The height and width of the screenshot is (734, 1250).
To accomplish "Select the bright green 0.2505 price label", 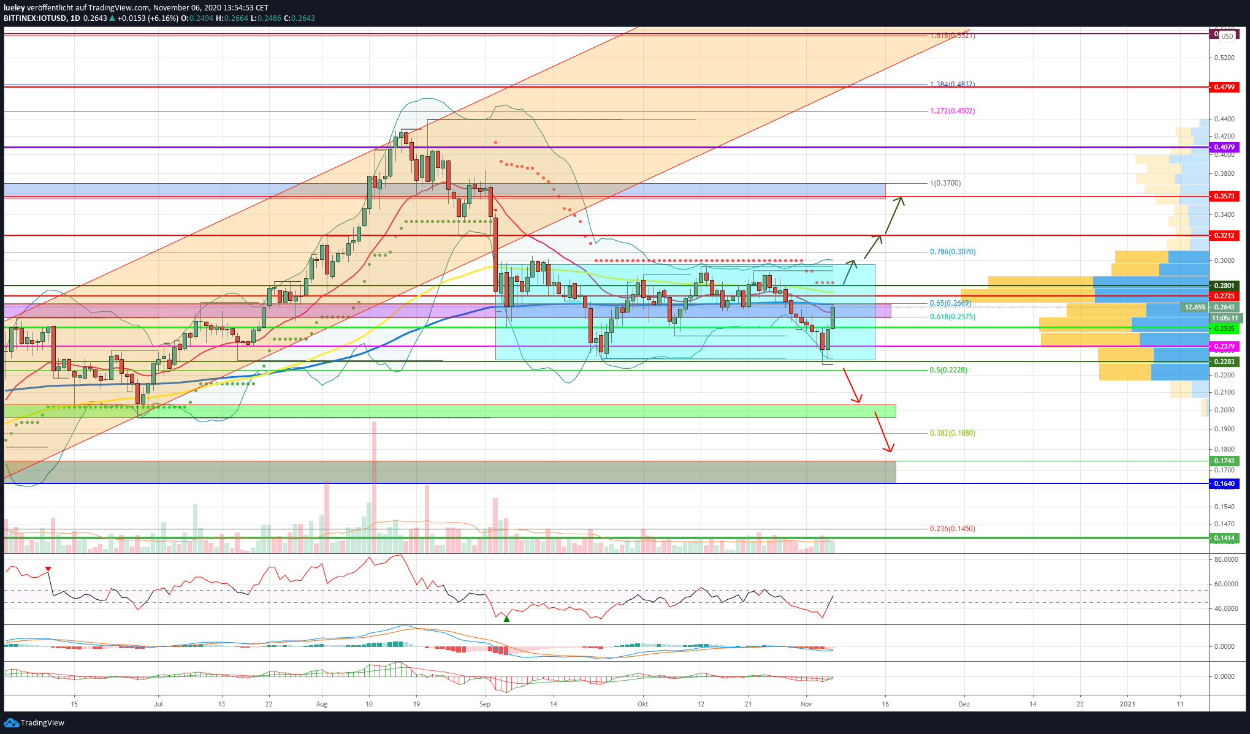I will click(1224, 328).
